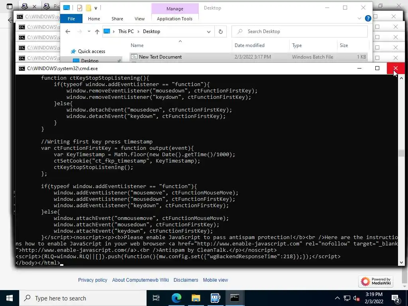
Task: Open the notification center icon
Action: coord(396,298)
